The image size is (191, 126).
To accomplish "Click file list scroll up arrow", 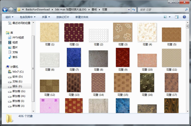I will coord(187,23).
